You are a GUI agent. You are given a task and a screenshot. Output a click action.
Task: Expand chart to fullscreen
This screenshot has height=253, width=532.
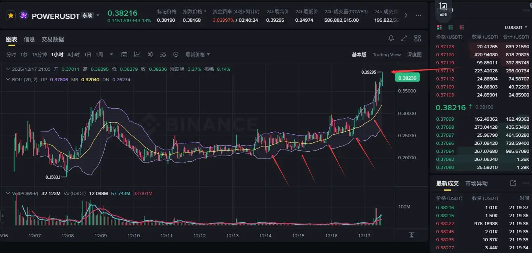[404, 39]
